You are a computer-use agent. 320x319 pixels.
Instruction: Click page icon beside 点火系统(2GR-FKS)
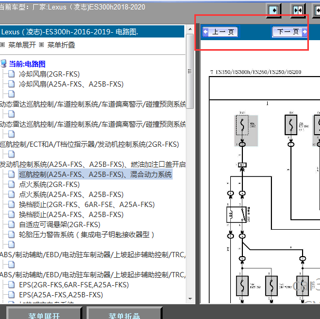coord(12,184)
